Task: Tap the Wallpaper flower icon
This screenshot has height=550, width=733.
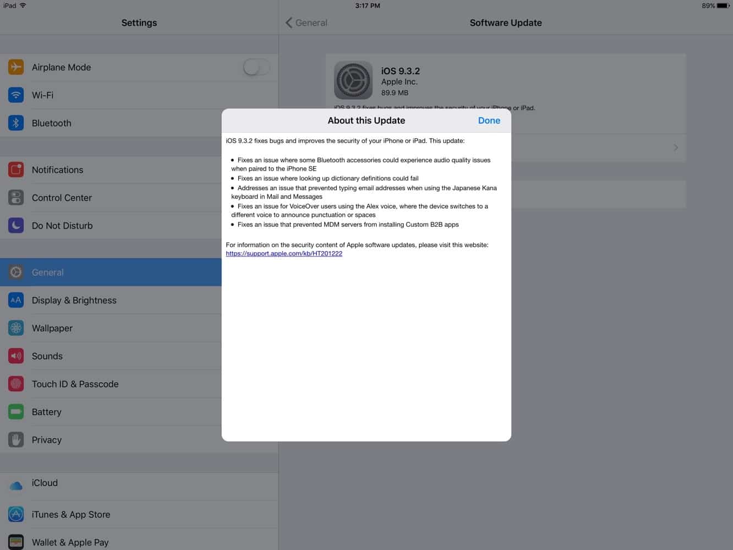Action: point(16,328)
